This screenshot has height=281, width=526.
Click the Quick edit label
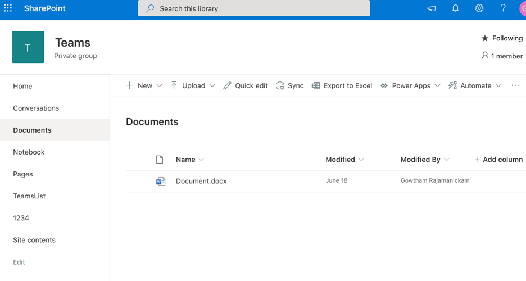coord(251,85)
